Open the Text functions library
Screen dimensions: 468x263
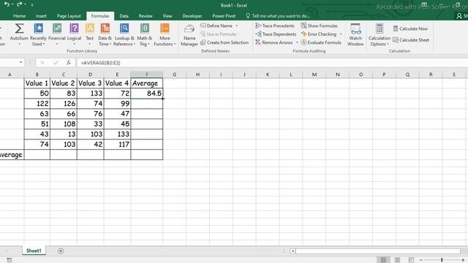tap(89, 34)
